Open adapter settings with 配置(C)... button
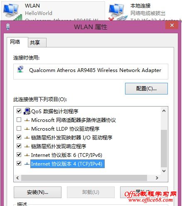 (x=146, y=89)
